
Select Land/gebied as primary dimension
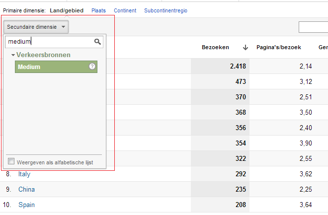[67, 10]
